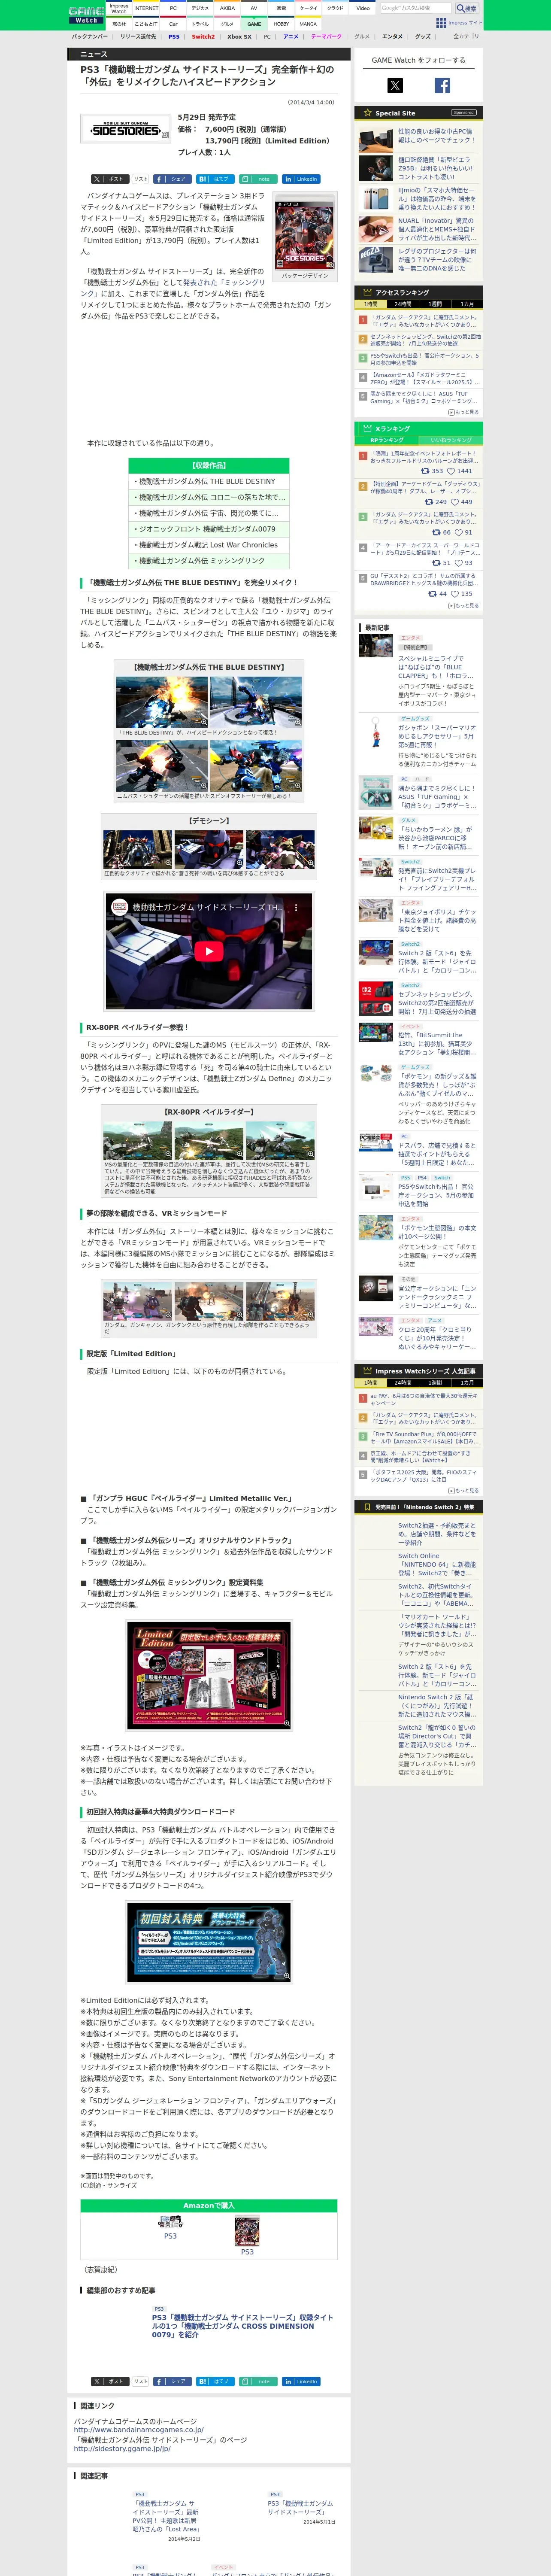Open 全カテゴリ all categories menu

465,36
